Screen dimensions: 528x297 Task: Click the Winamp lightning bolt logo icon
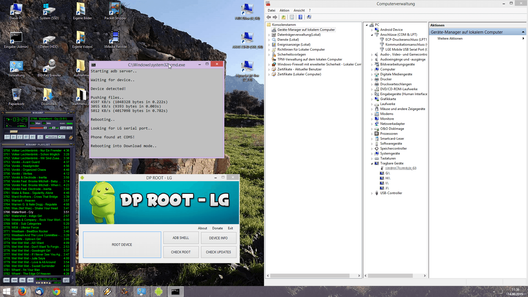coord(71,137)
